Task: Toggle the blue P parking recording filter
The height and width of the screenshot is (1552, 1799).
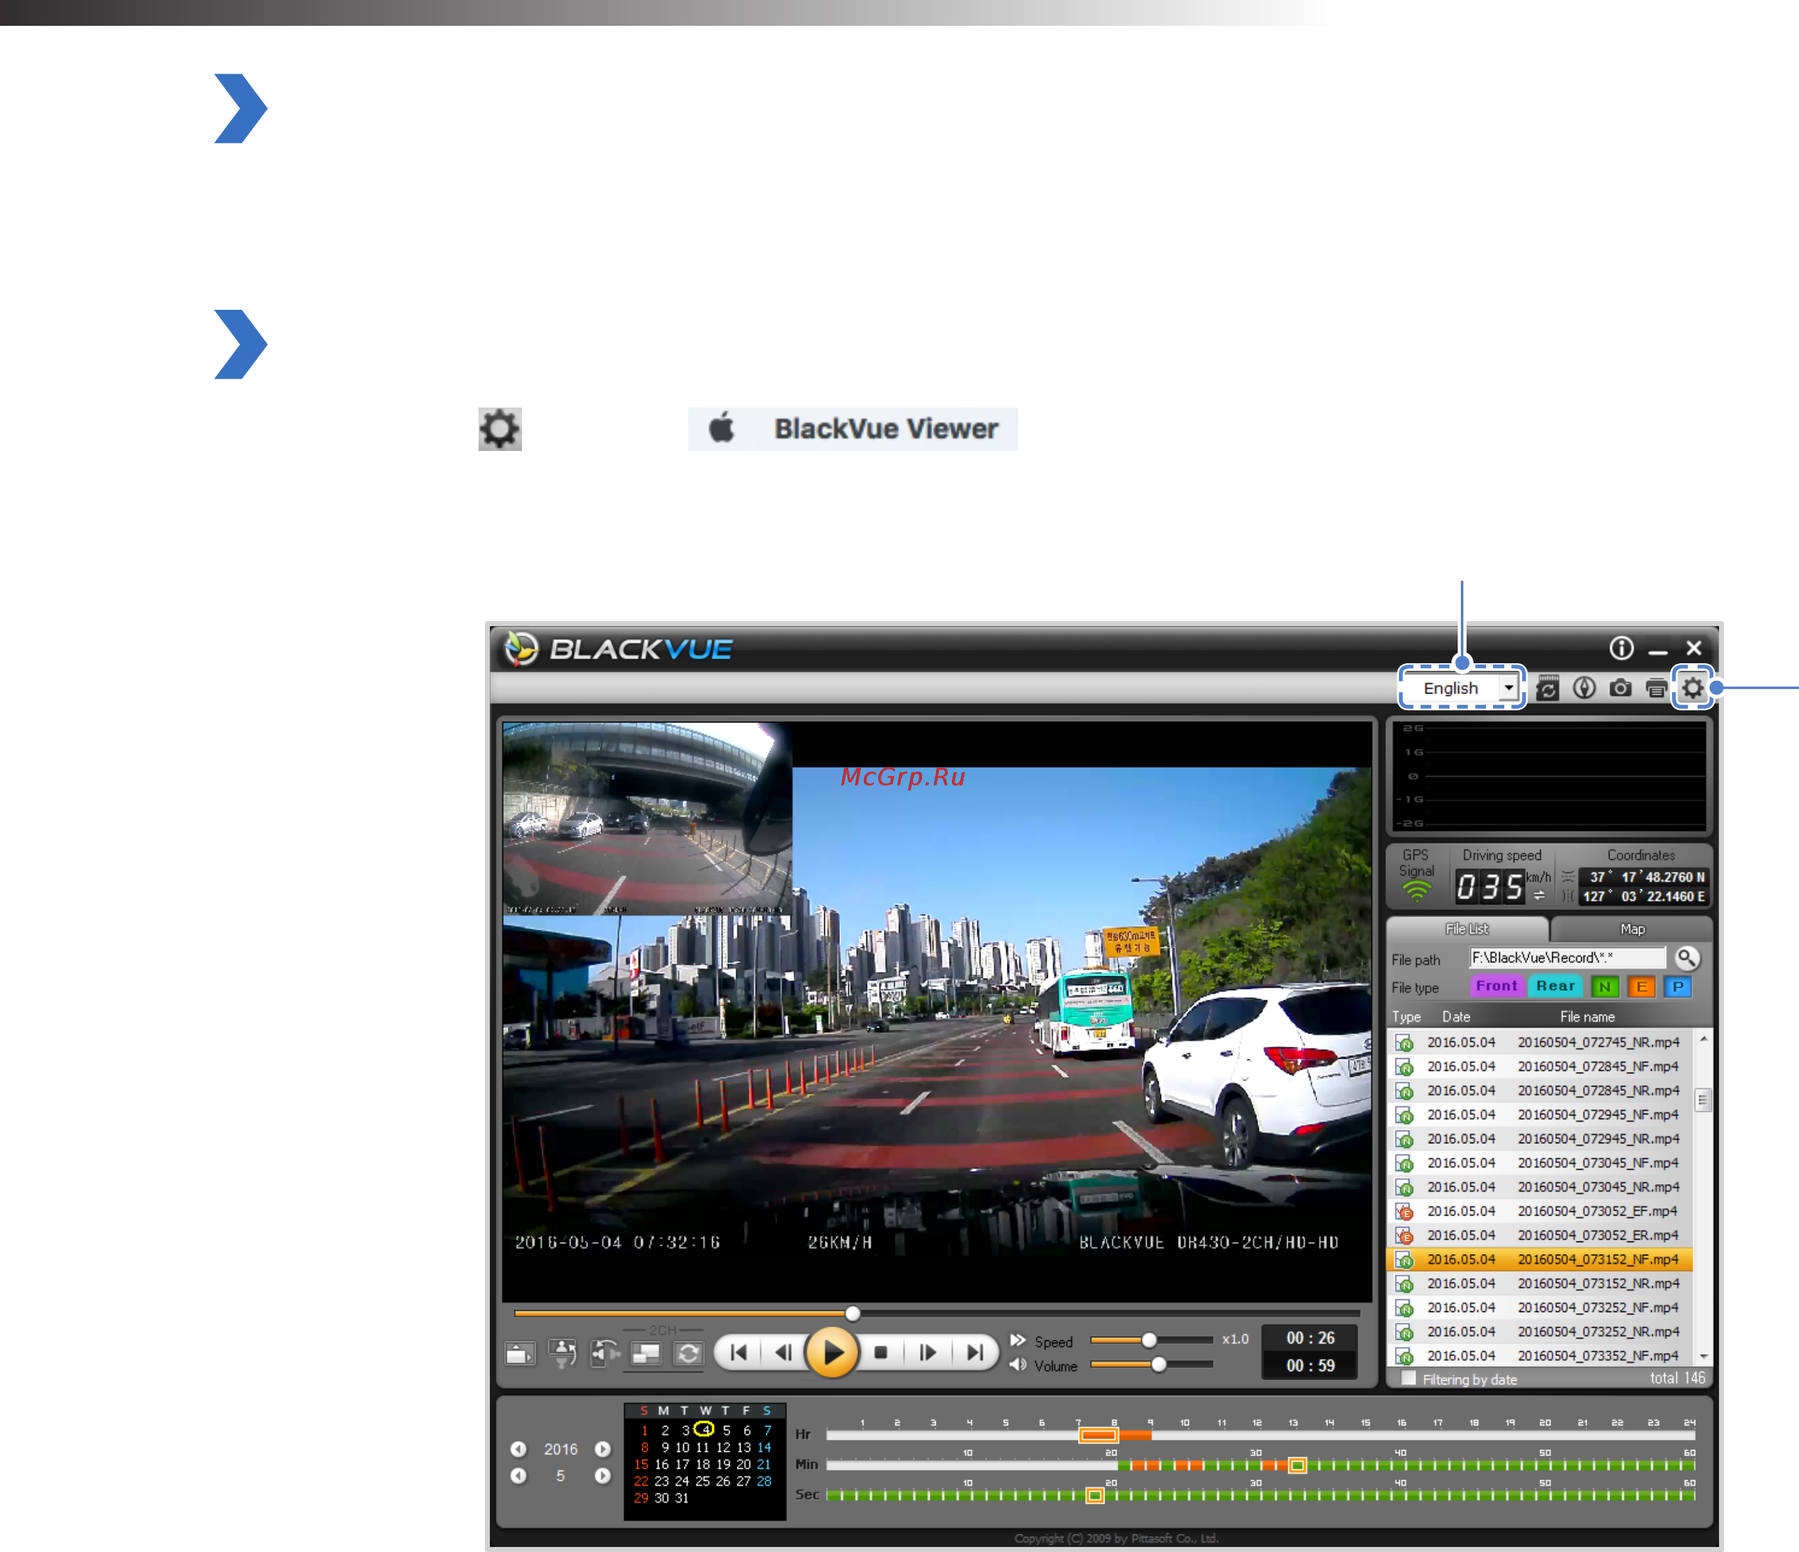Action: [1677, 986]
